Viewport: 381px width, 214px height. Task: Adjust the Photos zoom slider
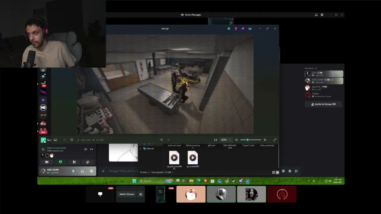click(x=251, y=140)
